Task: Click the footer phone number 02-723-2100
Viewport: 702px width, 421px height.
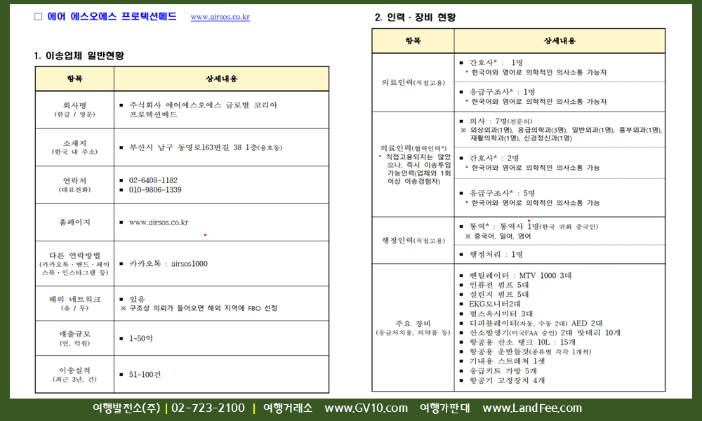Action: tap(208, 408)
